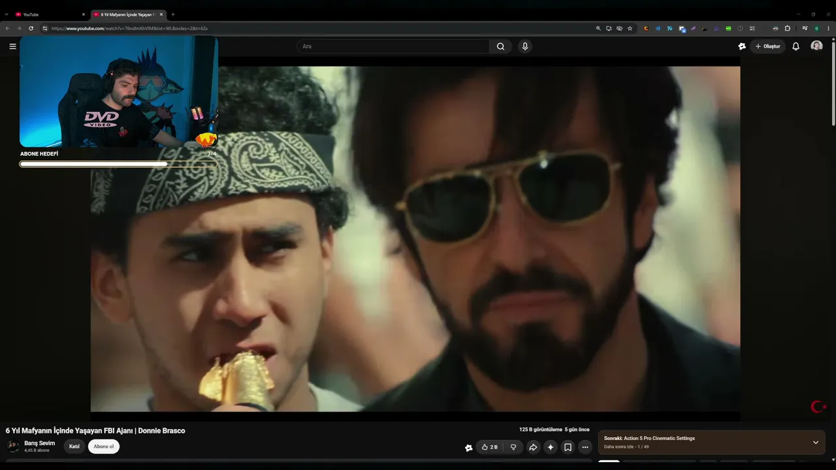Bookmark this page with the star
Image resolution: width=836 pixels, height=470 pixels.
(x=630, y=28)
